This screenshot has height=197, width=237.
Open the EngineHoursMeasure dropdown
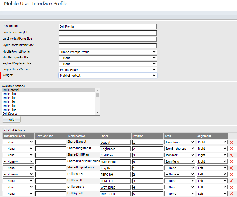pyautogui.click(x=108, y=70)
